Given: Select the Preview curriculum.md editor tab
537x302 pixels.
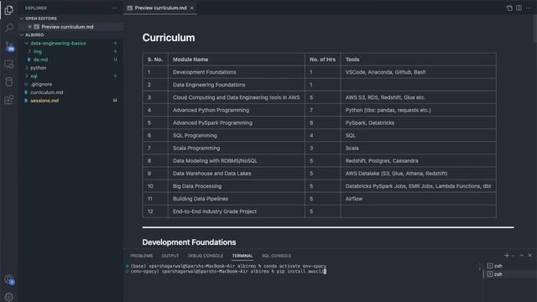Looking at the screenshot, I should [x=160, y=8].
